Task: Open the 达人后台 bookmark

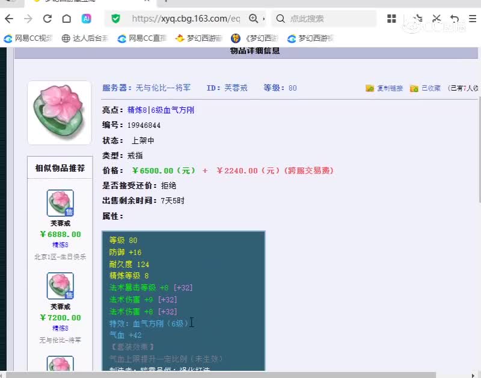Action: pos(85,38)
